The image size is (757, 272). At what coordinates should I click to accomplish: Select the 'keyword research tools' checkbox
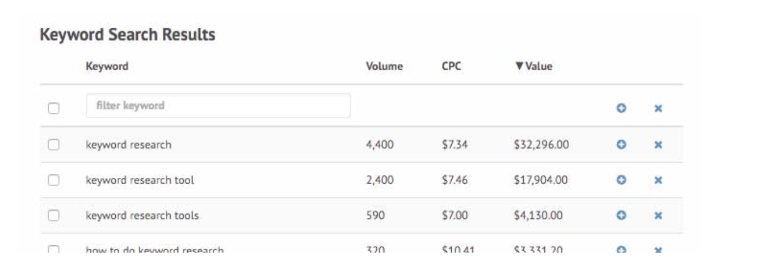click(x=53, y=215)
